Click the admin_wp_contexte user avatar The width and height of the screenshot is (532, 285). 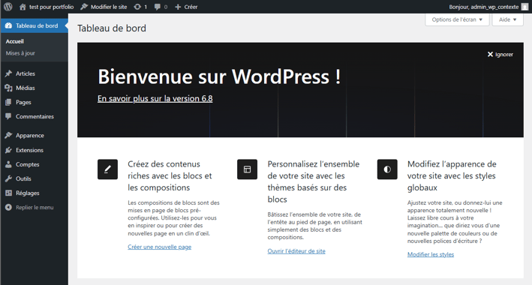pos(524,7)
